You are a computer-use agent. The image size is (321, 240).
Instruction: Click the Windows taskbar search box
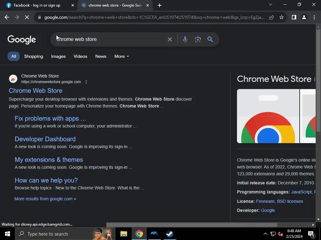point(65,234)
